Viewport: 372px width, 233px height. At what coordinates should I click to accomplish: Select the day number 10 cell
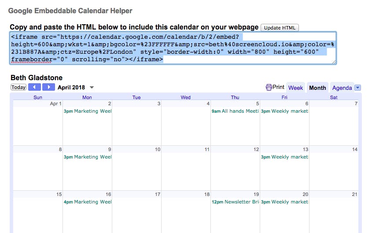[x=158, y=149]
